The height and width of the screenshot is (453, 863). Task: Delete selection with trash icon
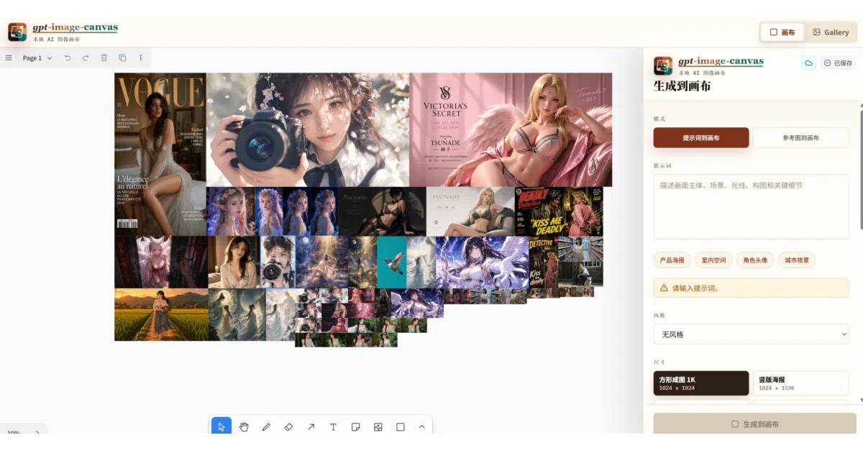pyautogui.click(x=104, y=58)
